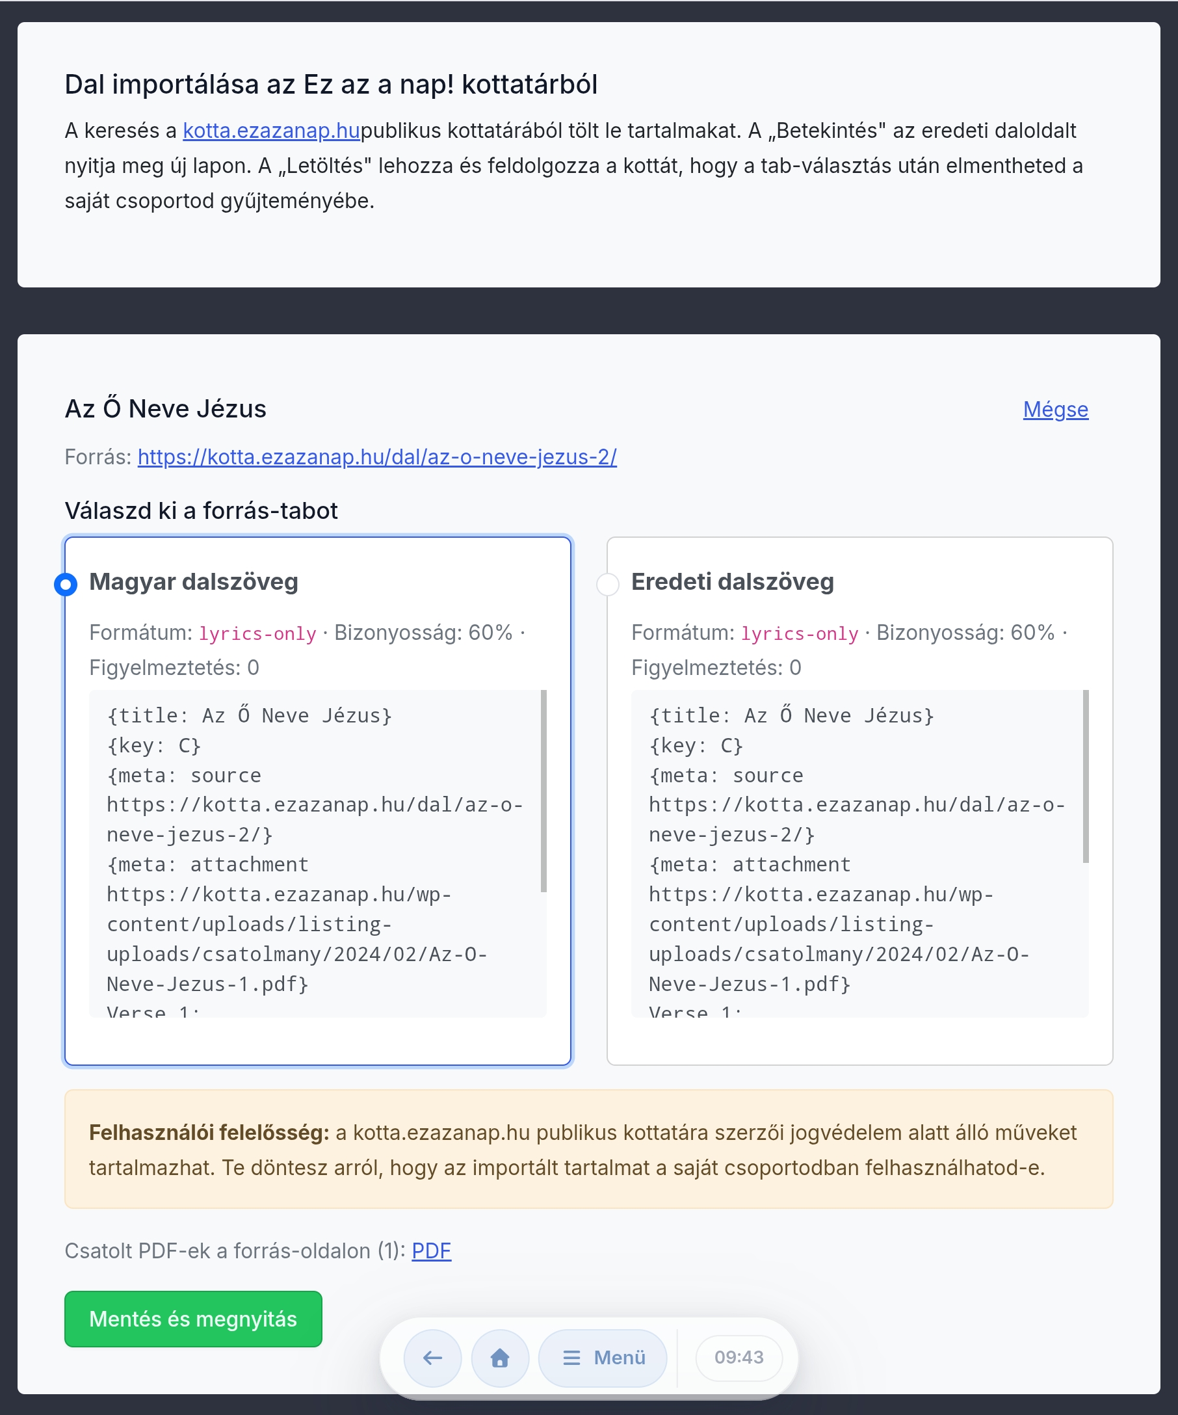Go to home via house icon
The height and width of the screenshot is (1415, 1178).
coord(500,1357)
